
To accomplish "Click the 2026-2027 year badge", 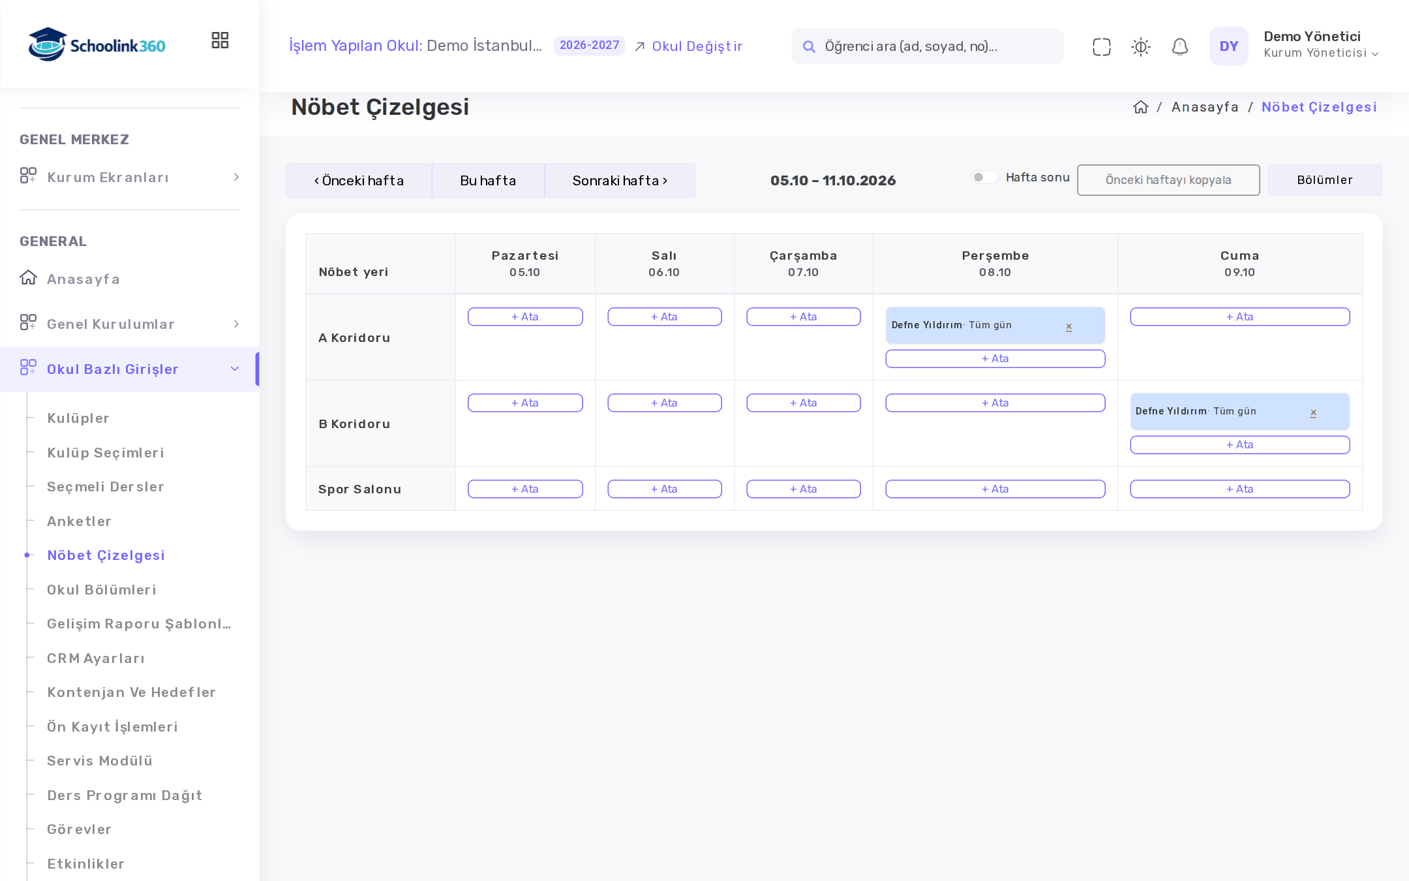I will point(589,45).
